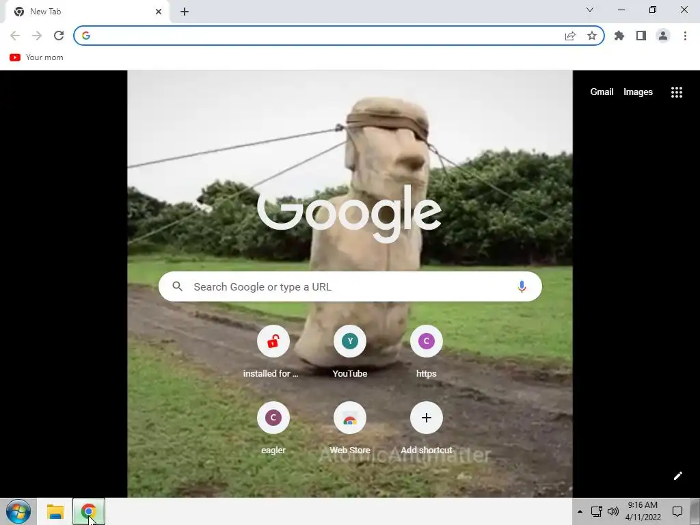Close the New Tab tab
The image size is (700, 525).
pyautogui.click(x=159, y=12)
